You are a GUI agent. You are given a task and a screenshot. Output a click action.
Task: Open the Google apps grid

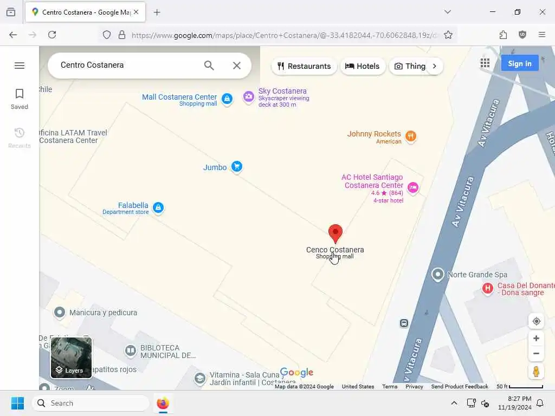(x=485, y=63)
